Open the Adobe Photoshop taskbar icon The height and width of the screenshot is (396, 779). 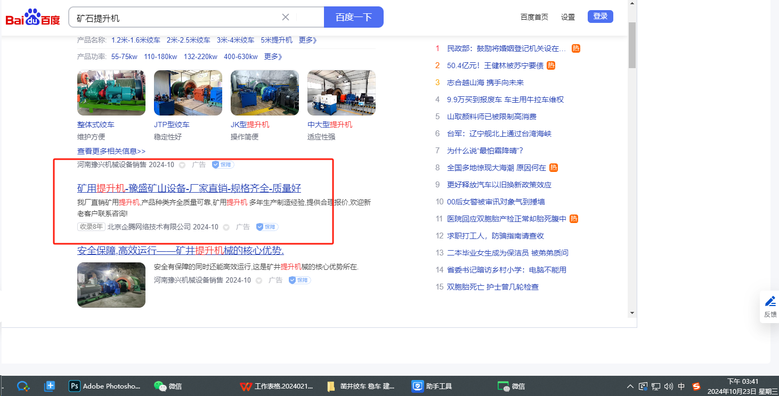pos(105,386)
